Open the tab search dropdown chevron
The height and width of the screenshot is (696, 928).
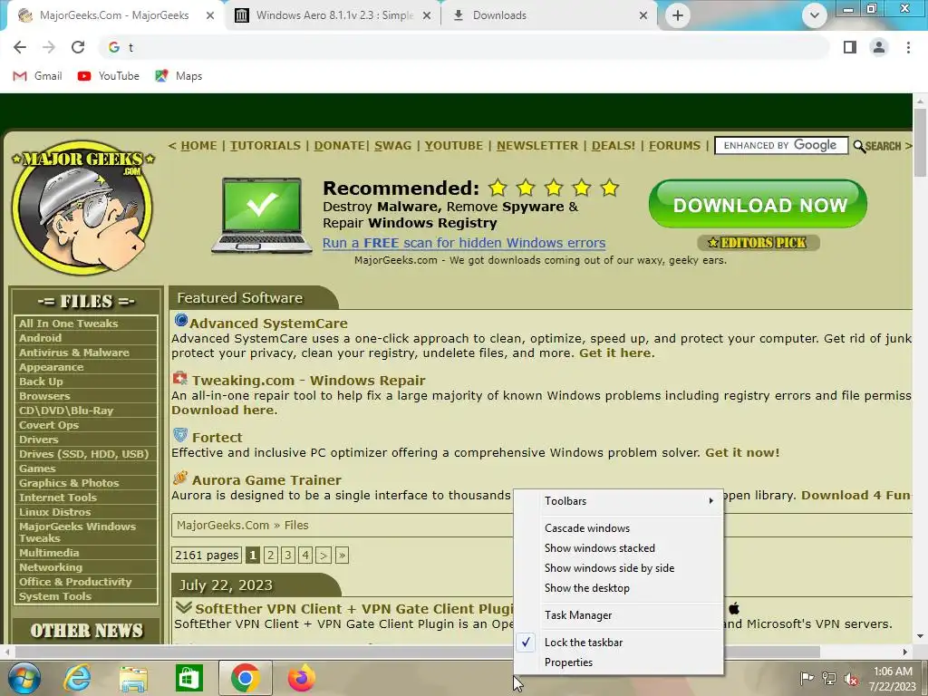[815, 15]
